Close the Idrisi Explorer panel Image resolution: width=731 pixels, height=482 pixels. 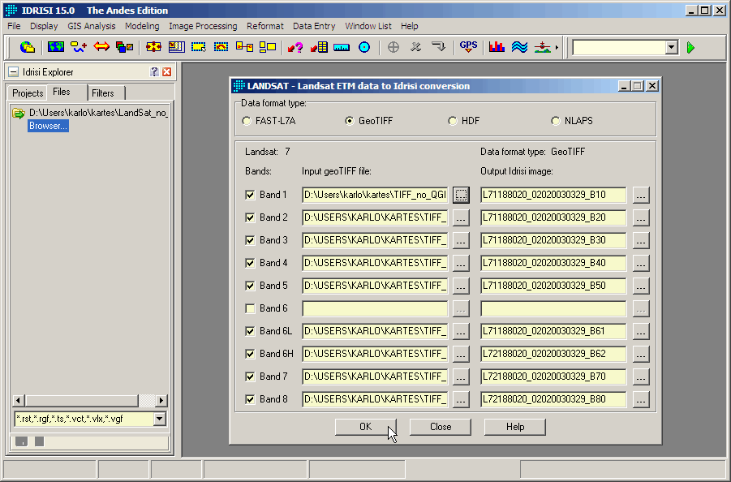[166, 71]
